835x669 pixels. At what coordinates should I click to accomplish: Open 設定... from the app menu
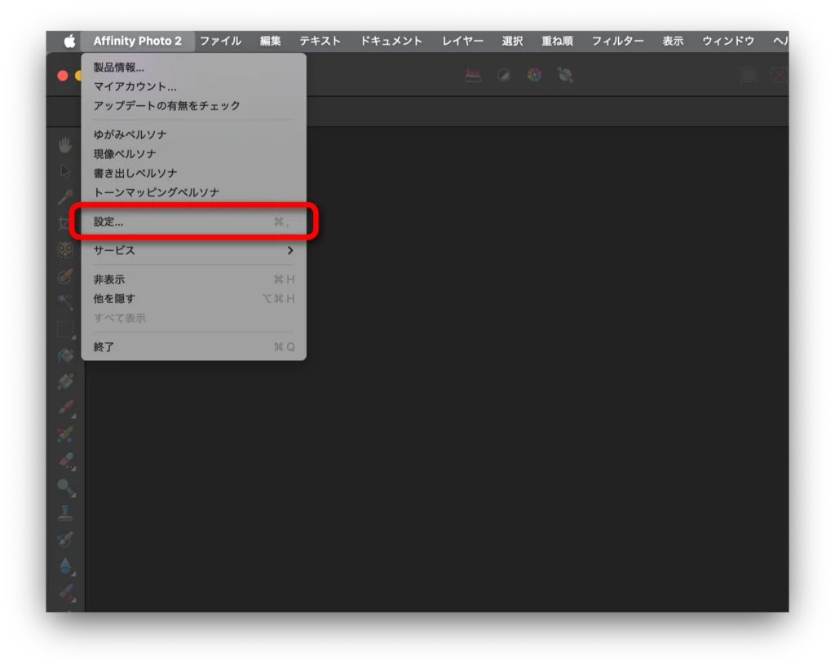coord(193,222)
